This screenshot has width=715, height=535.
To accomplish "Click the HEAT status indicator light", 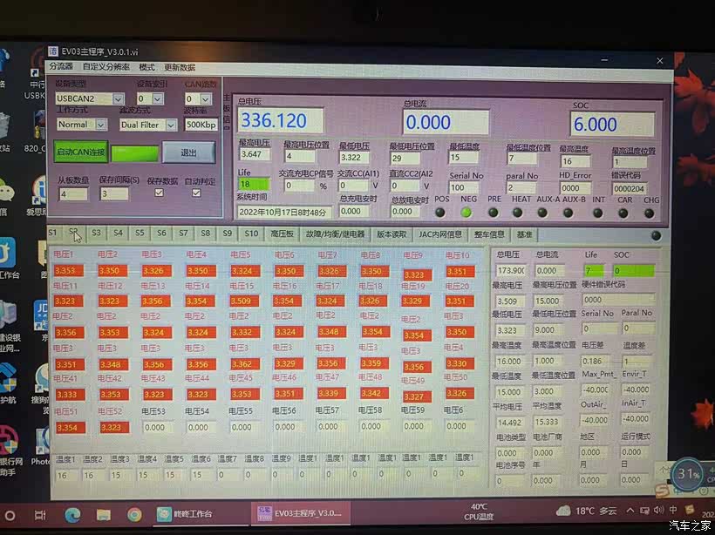I will point(520,212).
